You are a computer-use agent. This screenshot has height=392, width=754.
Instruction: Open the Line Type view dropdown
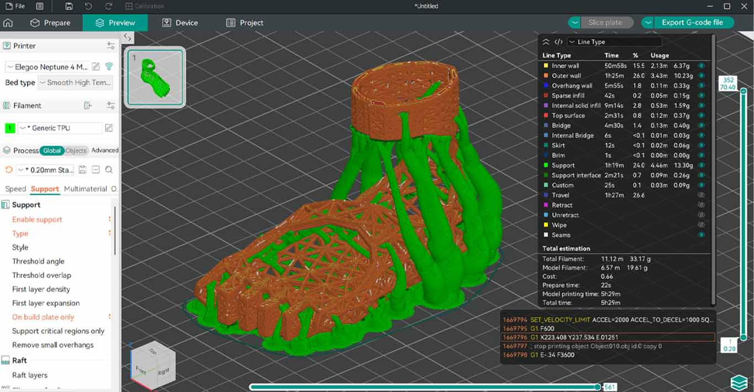[x=614, y=42]
